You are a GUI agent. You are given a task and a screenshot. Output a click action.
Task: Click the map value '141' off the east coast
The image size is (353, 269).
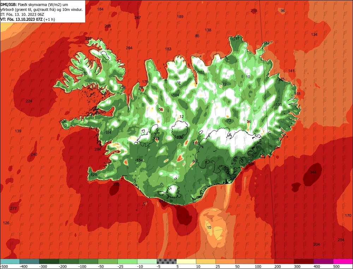pos(291,71)
